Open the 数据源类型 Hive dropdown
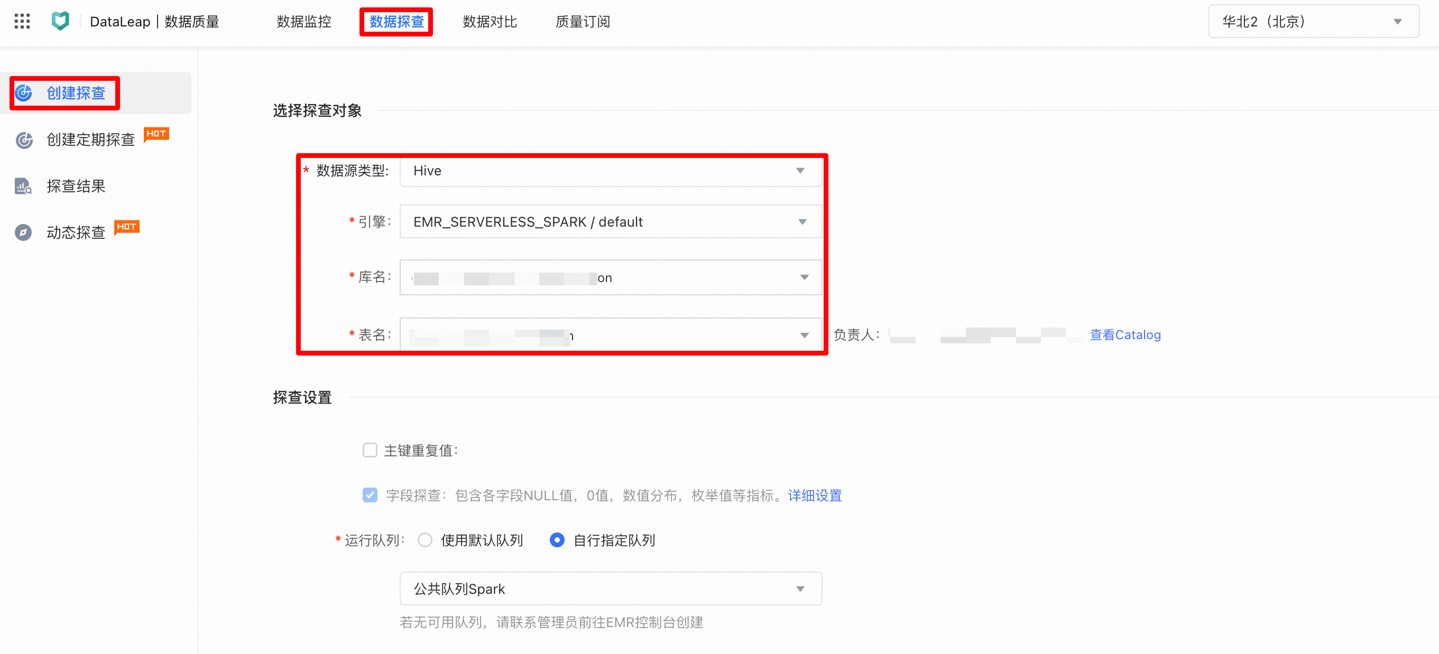1439x654 pixels. point(611,171)
